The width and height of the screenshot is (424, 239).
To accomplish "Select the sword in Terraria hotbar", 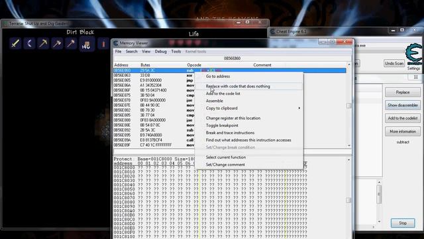I will [x=15, y=43].
